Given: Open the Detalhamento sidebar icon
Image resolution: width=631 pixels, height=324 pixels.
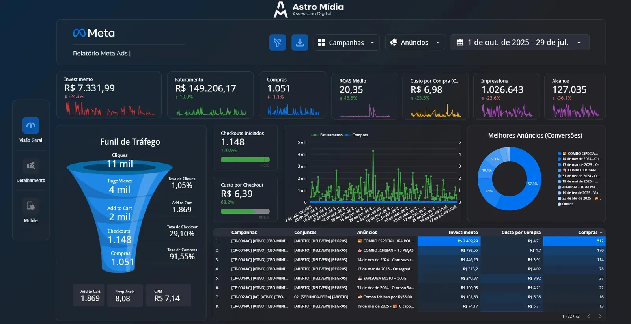Looking at the screenshot, I should click(x=31, y=166).
